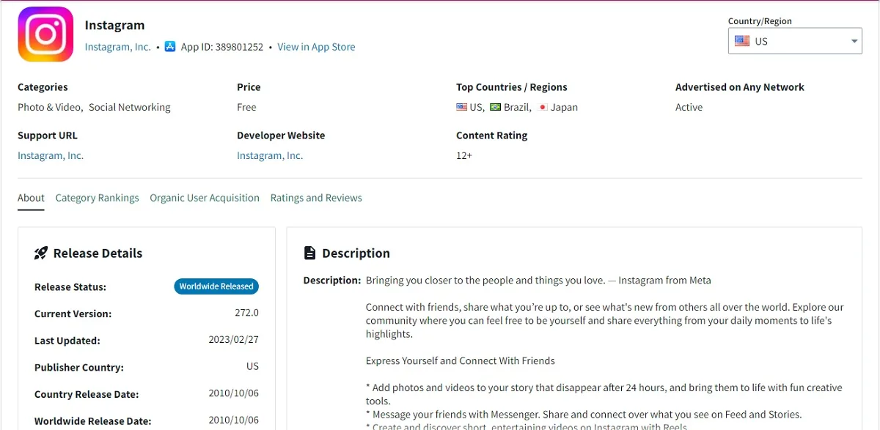Image resolution: width=880 pixels, height=430 pixels.
Task: Select the About tab
Action: pos(31,198)
